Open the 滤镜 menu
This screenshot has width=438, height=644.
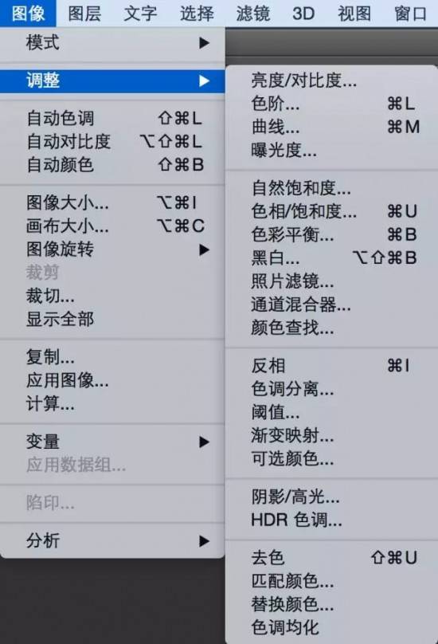click(x=252, y=14)
